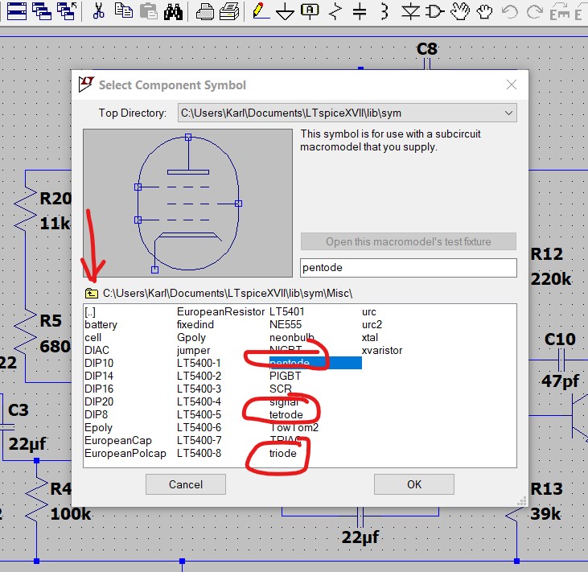
Task: Click the Tile windows toolbar icon
Action: 17,11
